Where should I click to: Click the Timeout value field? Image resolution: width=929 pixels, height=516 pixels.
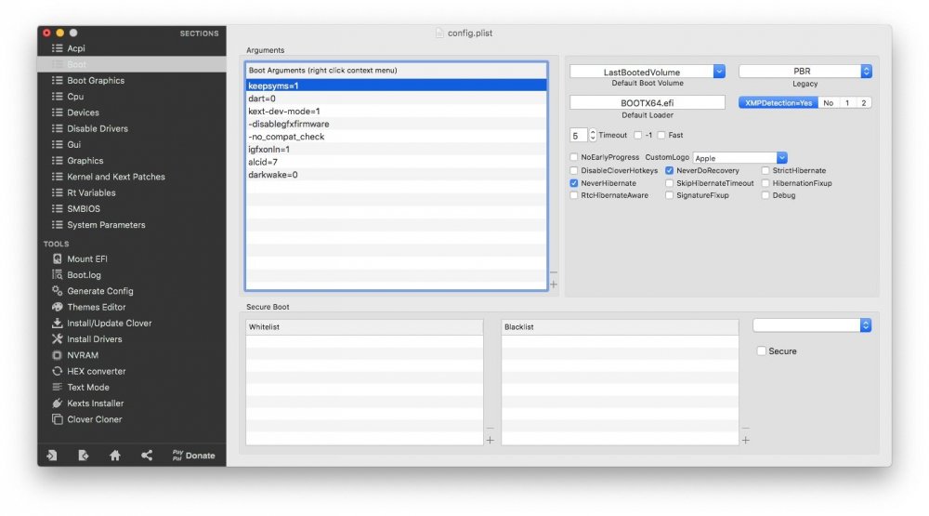click(x=578, y=135)
